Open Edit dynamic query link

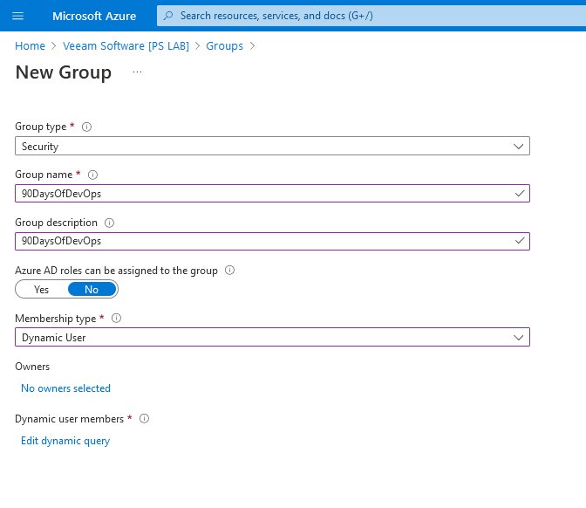[x=65, y=441]
